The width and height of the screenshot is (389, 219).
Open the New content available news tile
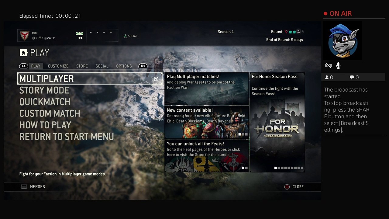click(x=207, y=122)
